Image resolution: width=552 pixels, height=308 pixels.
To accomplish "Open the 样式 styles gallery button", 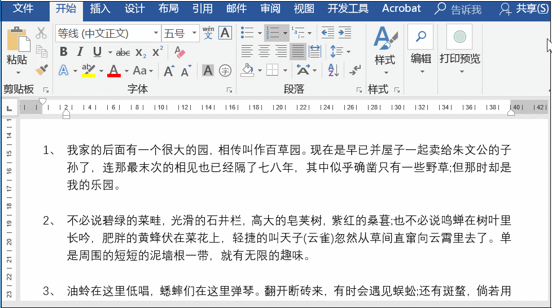I will (385, 50).
